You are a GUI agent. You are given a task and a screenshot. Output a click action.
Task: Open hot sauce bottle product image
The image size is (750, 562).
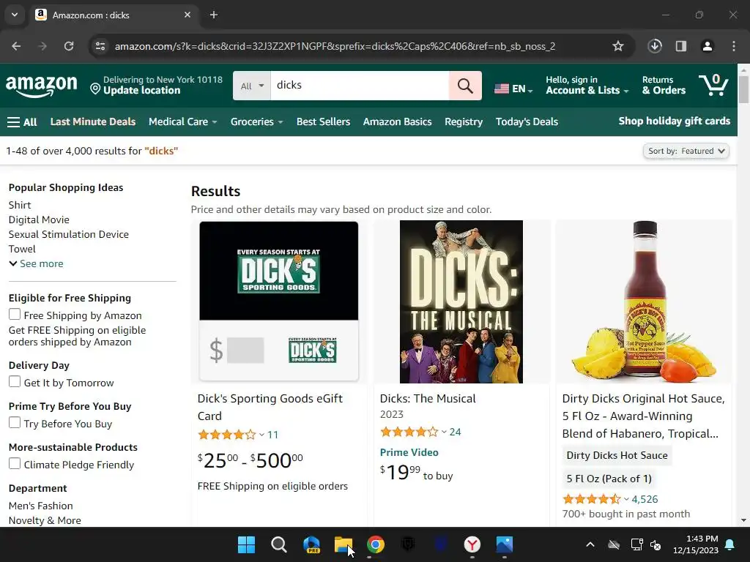644,301
